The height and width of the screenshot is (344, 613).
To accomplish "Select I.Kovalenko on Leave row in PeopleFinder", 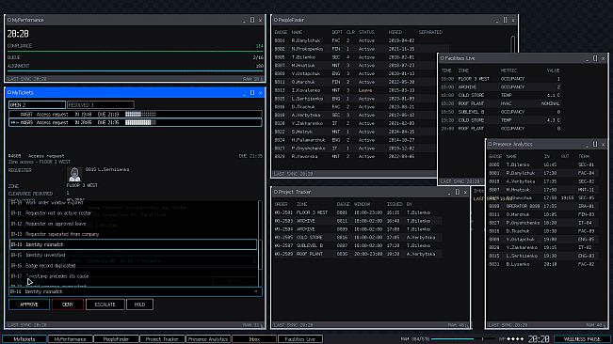I will coord(354,90).
